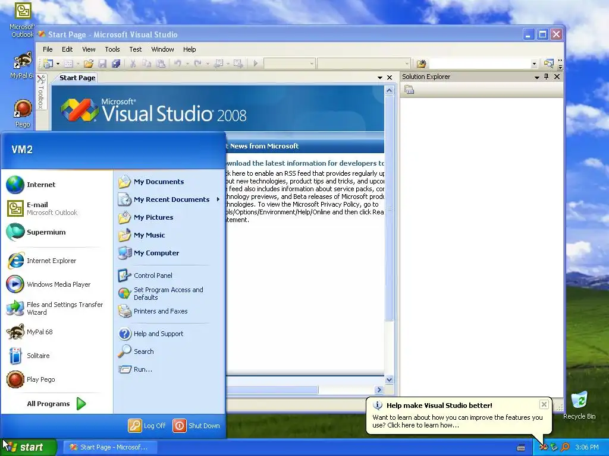Toggle the Solution Explorer auto-hide pin
Image resolution: width=609 pixels, height=456 pixels.
547,77
